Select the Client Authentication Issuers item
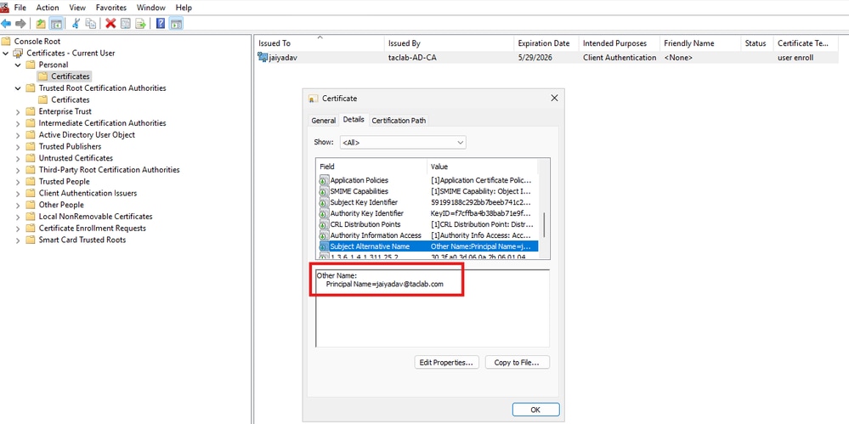The image size is (849, 424). coord(88,194)
